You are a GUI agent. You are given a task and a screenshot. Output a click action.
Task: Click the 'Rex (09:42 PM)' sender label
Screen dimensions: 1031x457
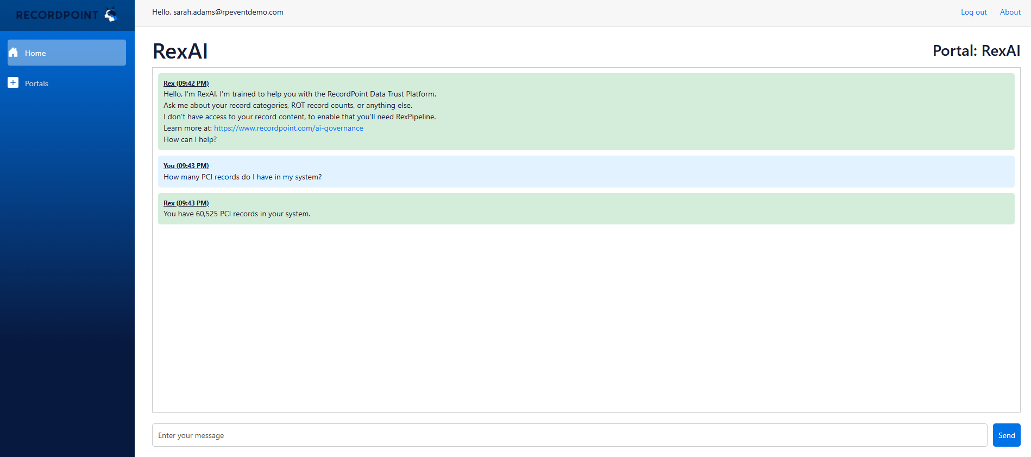click(186, 83)
